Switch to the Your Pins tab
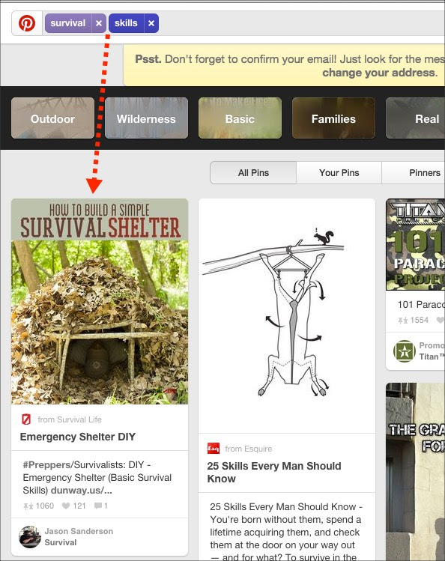The height and width of the screenshot is (561, 445). tap(339, 173)
